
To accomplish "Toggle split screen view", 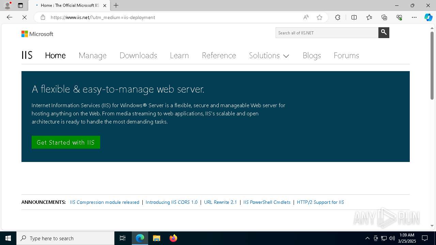I will 354,17.
